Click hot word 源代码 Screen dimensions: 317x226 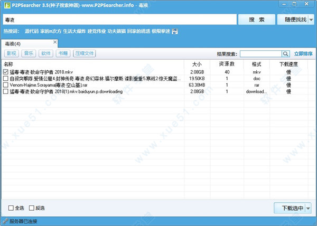(x=32, y=31)
